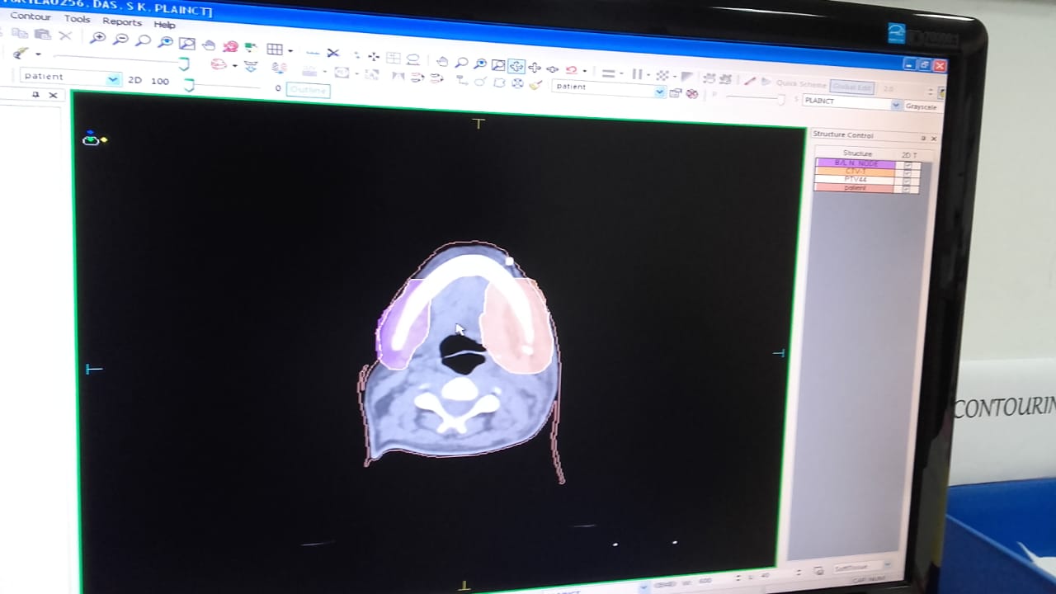Open the Reports menu
Image resolution: width=1056 pixels, height=594 pixels.
tap(121, 21)
